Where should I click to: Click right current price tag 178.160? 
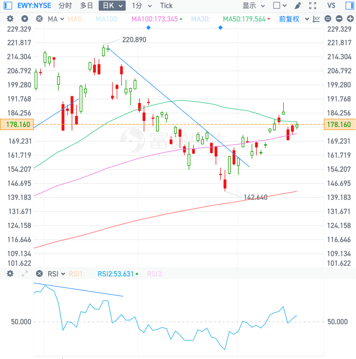[x=340, y=124]
